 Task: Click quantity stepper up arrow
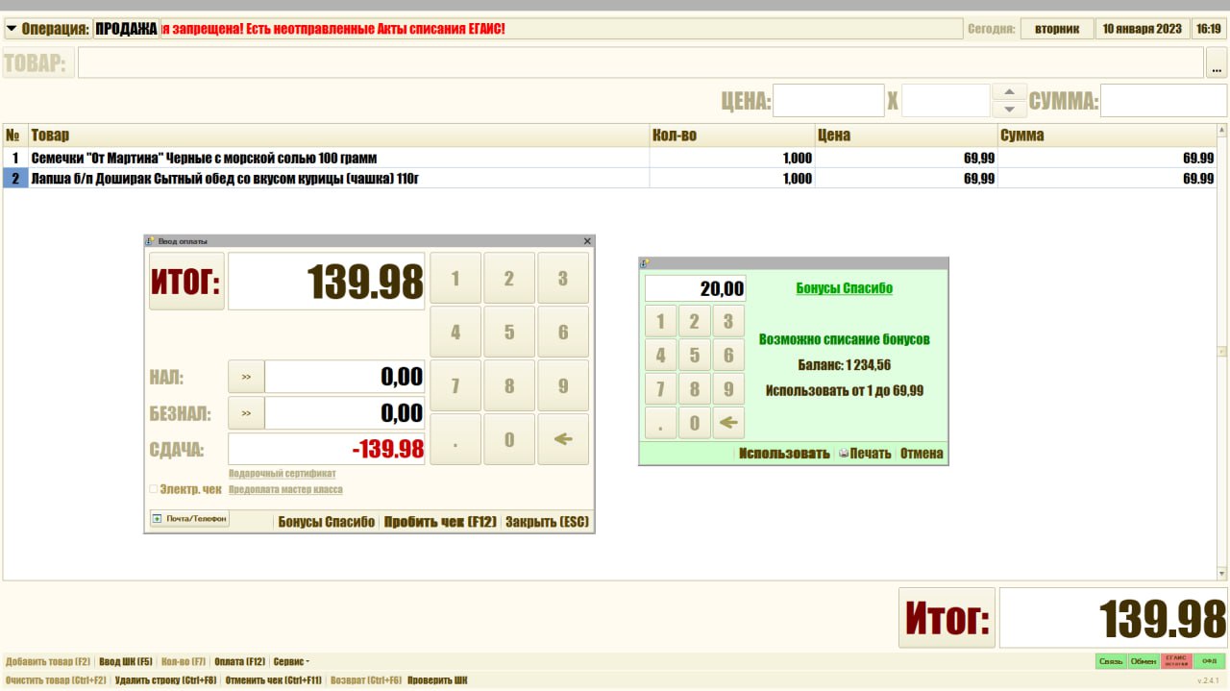pyautogui.click(x=1009, y=92)
